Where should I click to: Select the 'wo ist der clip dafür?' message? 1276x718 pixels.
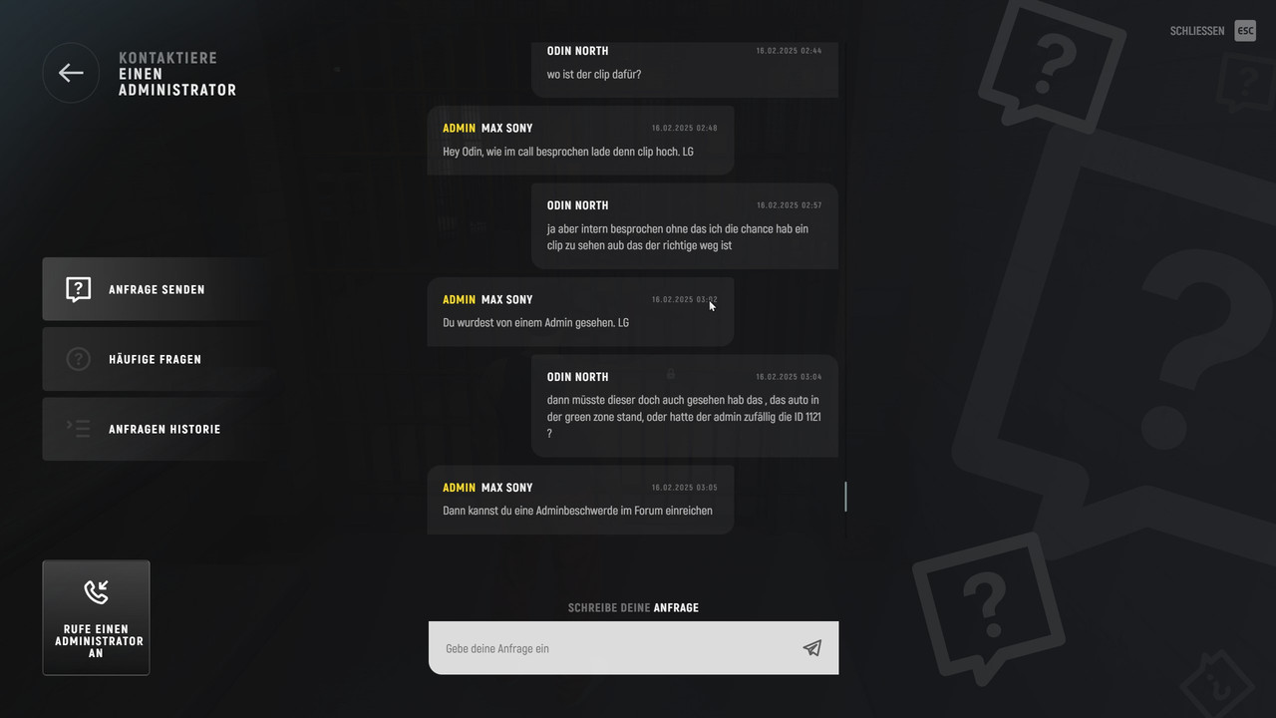click(x=685, y=70)
